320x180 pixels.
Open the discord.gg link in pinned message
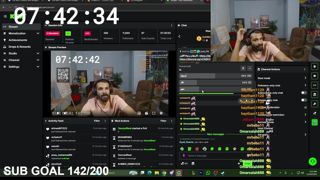(195, 59)
